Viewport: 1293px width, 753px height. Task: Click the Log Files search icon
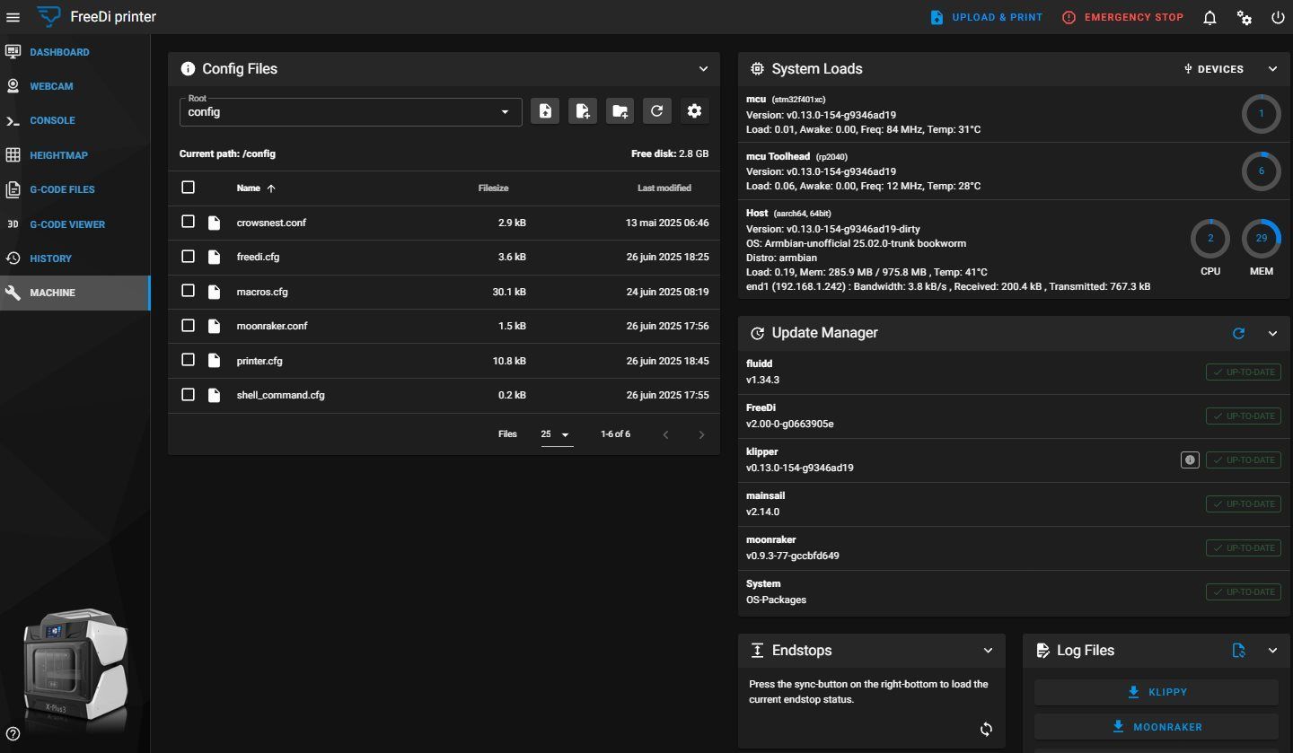pos(1239,651)
